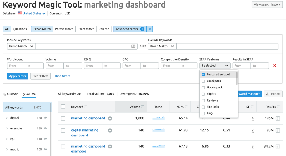Toggle the Advanced filters button
This screenshot has width=286, height=156.
point(130,29)
